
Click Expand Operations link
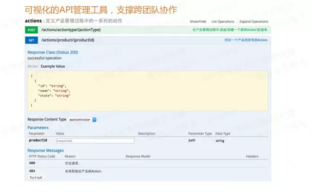pos(253,21)
